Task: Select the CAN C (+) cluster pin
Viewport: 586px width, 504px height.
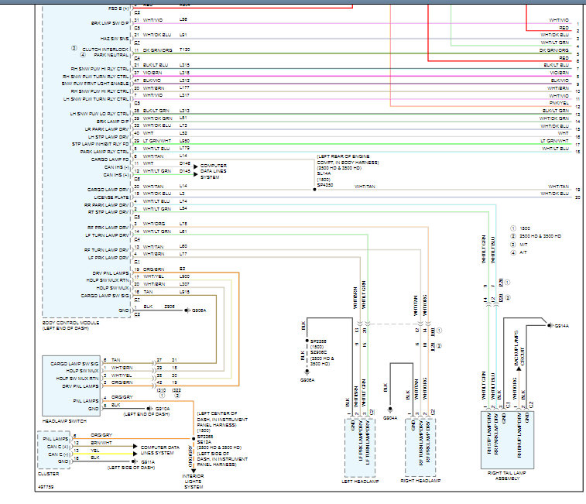Action: click(57, 447)
